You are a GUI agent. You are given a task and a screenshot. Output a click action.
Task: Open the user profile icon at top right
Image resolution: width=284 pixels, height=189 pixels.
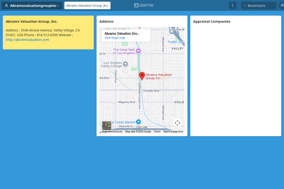(x=282, y=5)
